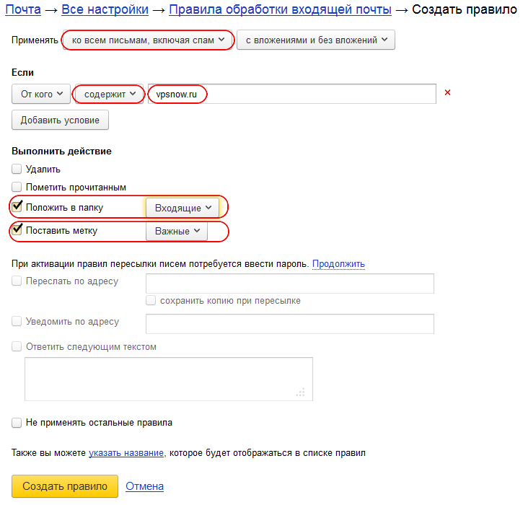The width and height of the screenshot is (523, 505).
Task: Tick 'Не применять остальные правила'
Action: coord(17,423)
